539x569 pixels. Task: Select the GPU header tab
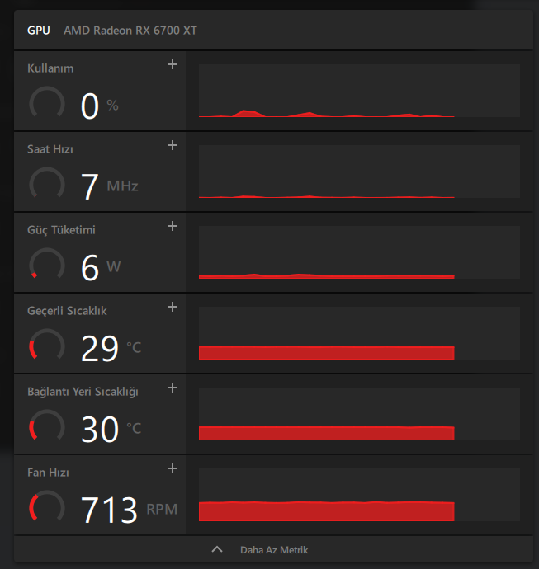tap(38, 31)
